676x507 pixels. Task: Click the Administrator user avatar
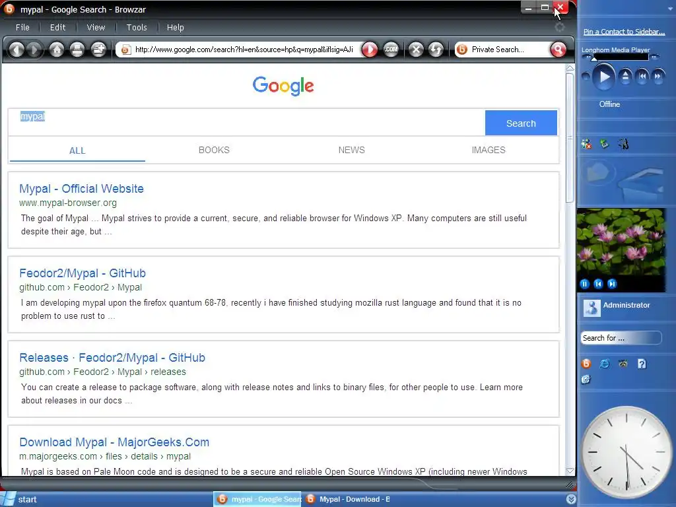591,308
